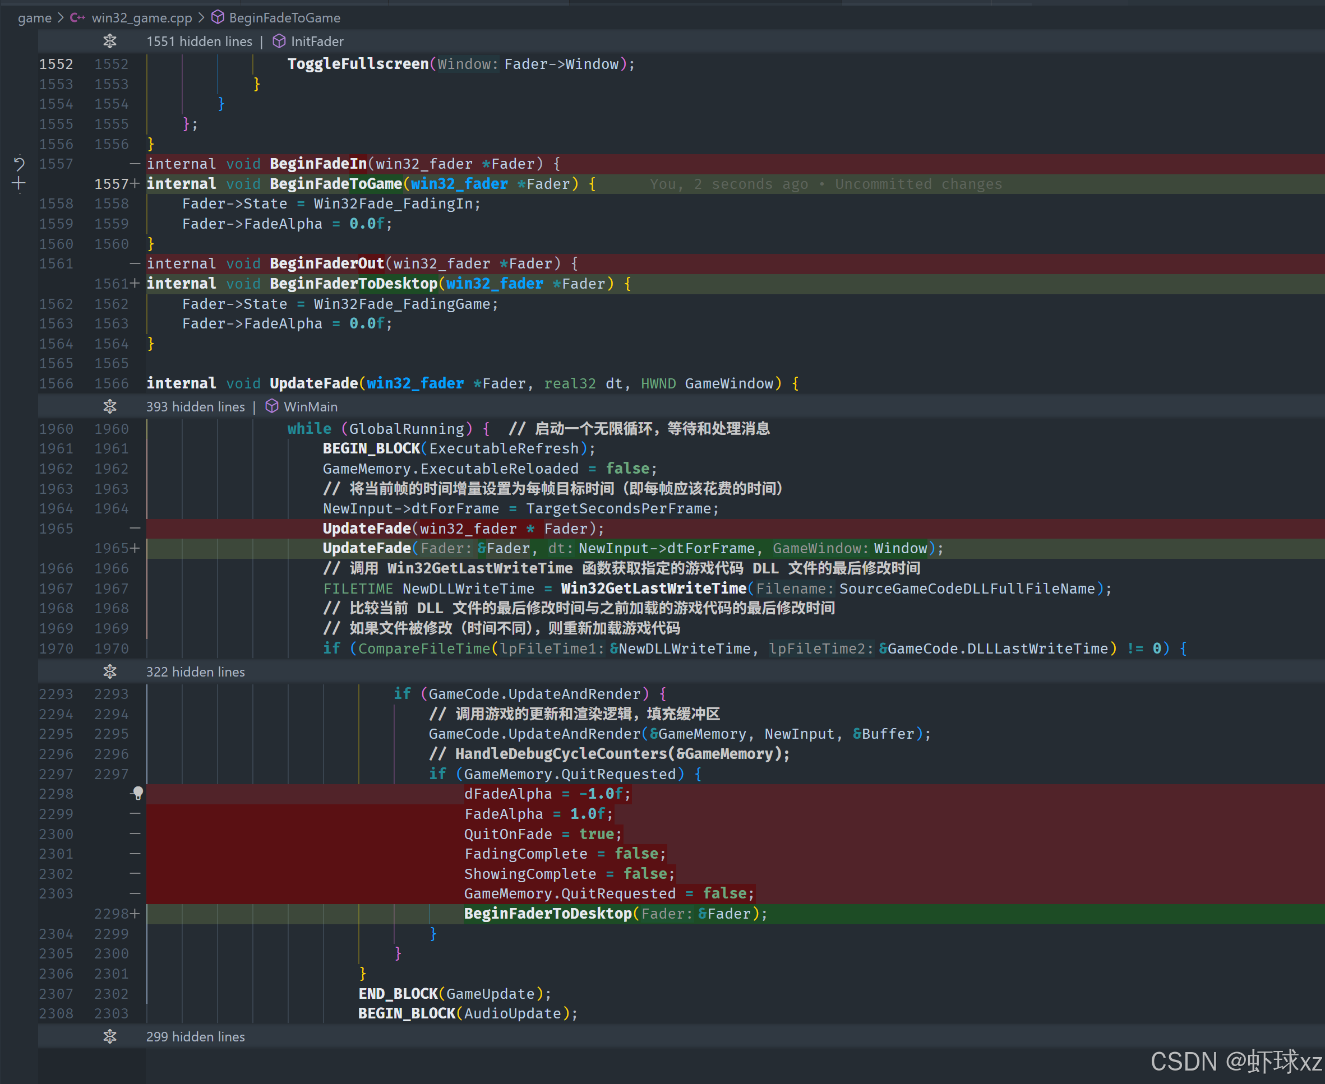
Task: Click the cube icon beside InitFader
Action: pyautogui.click(x=279, y=41)
